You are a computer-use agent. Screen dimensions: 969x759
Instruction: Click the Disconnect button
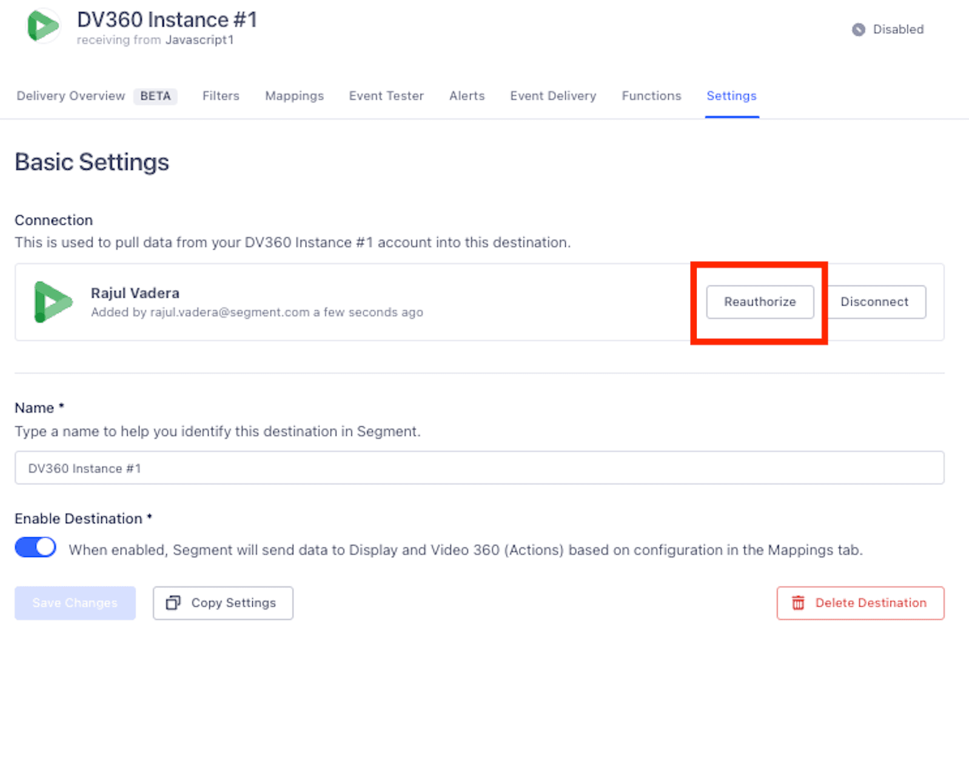(x=874, y=302)
